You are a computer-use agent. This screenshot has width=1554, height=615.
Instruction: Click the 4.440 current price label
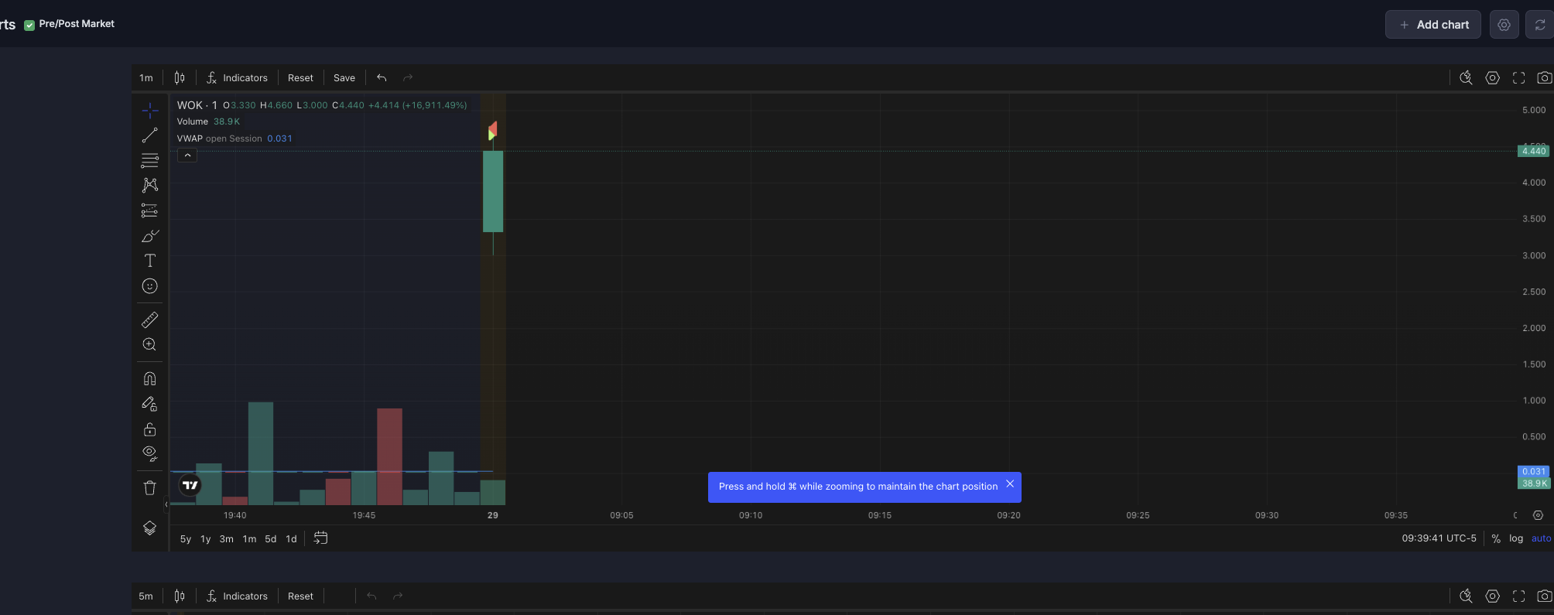point(1532,151)
